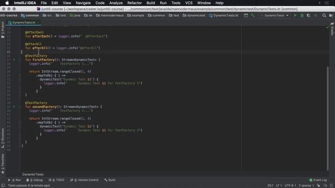Open the File menu

pyautogui.click(x=44, y=3)
